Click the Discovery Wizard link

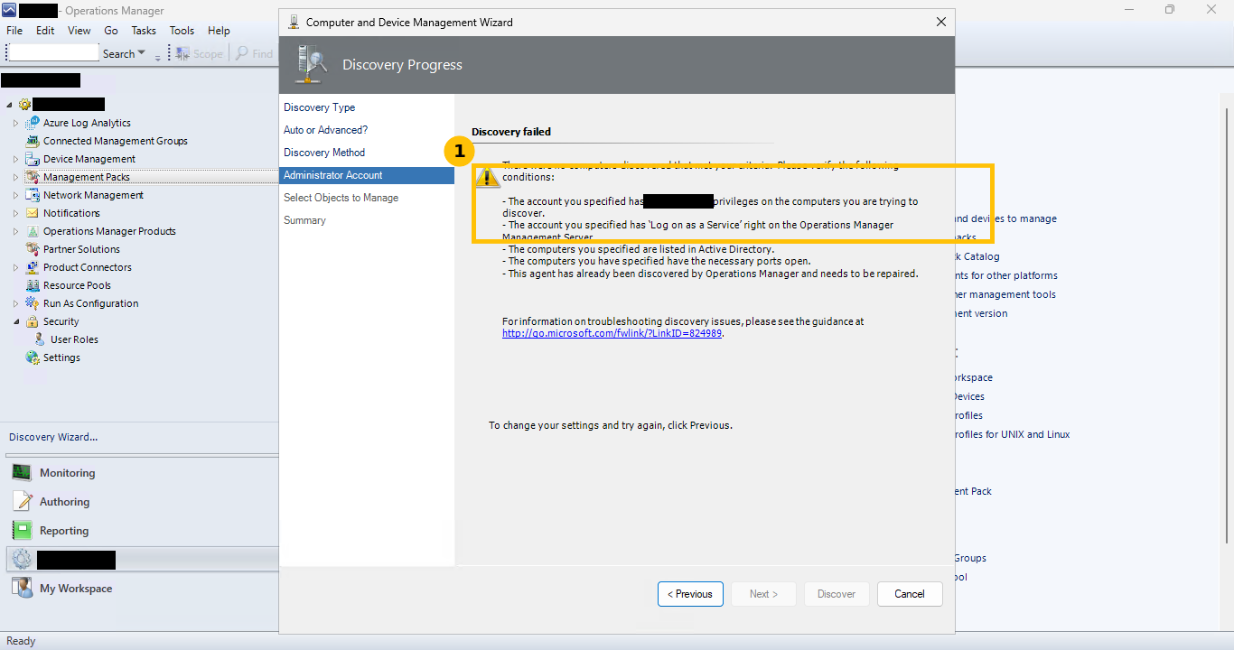(53, 437)
